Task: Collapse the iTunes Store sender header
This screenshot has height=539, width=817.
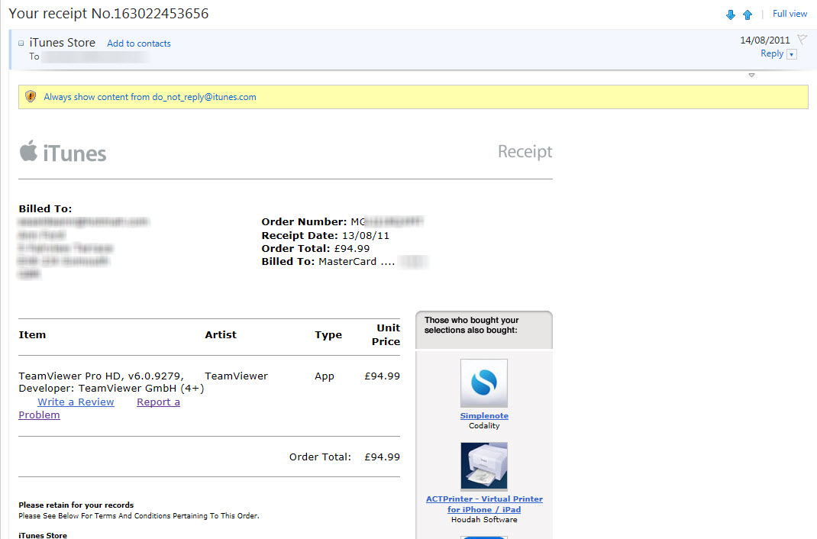Action: coord(21,44)
